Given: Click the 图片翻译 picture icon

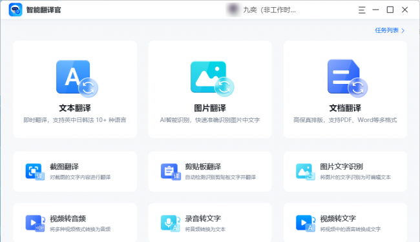Looking at the screenshot, I should coord(212,79).
